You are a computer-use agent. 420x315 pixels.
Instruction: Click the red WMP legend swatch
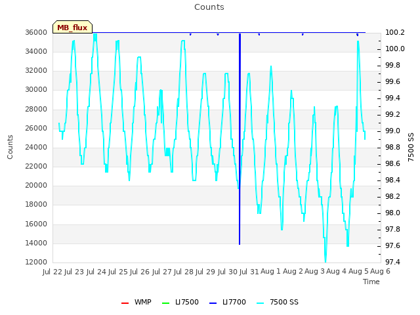click(125, 303)
